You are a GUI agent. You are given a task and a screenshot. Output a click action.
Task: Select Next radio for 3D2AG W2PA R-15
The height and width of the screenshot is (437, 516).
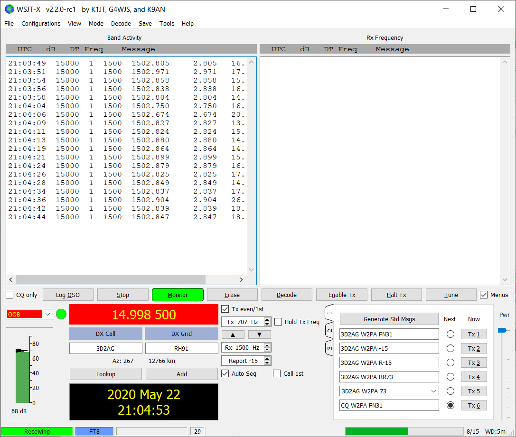click(x=450, y=363)
